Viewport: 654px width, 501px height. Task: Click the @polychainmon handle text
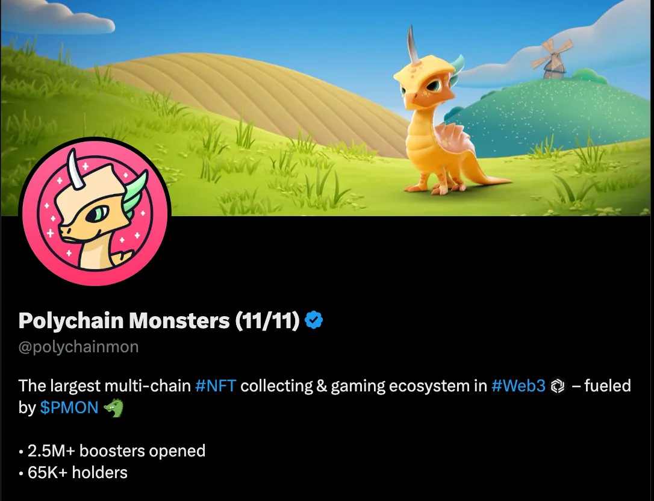(78, 347)
